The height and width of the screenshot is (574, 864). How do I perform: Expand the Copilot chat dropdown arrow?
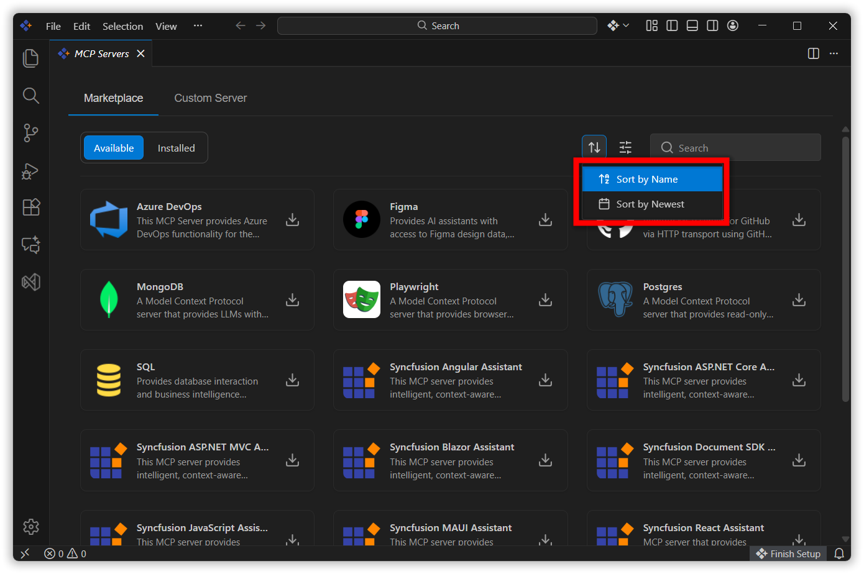pyautogui.click(x=626, y=25)
